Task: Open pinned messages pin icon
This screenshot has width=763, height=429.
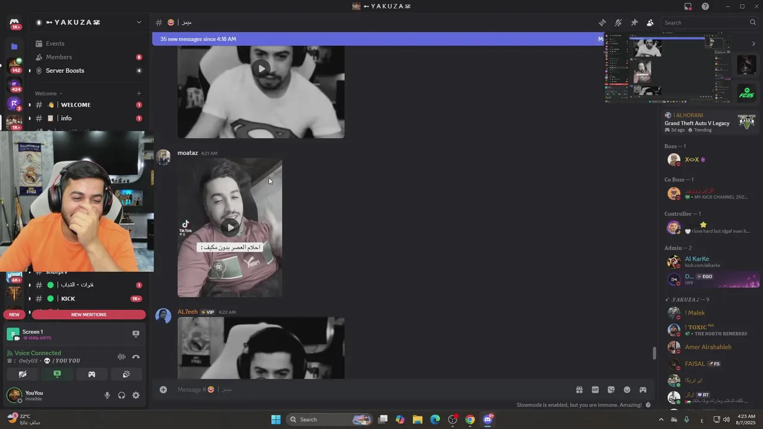Action: click(x=634, y=23)
